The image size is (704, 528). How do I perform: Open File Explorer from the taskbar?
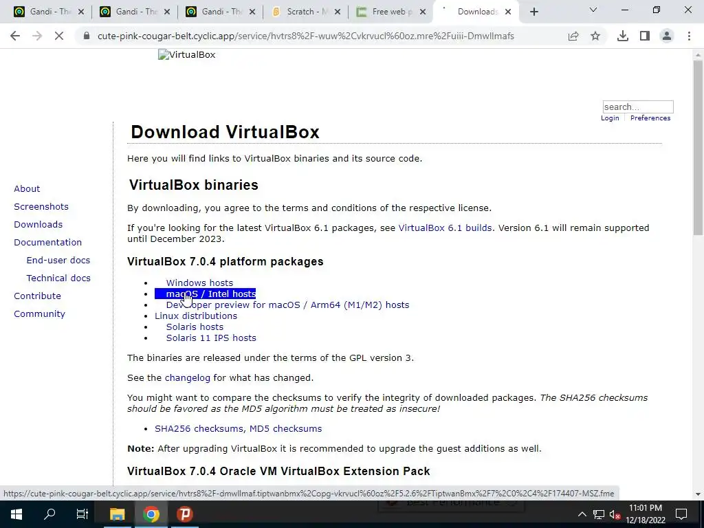pos(117,514)
